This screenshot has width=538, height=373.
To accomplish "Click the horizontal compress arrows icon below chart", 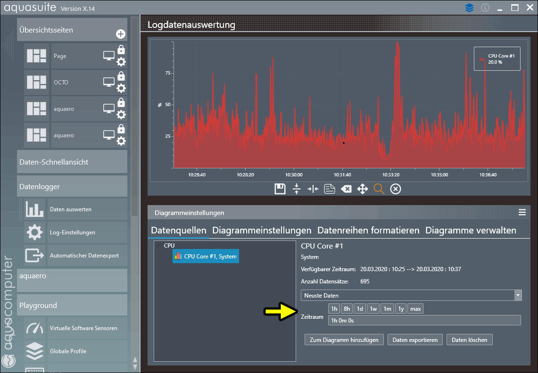I will [313, 189].
